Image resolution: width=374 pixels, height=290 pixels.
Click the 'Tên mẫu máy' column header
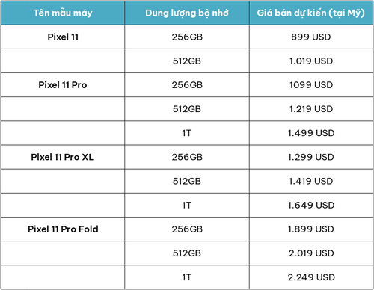click(63, 13)
